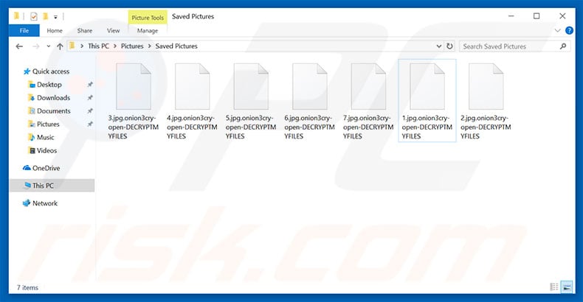Open the File ribbon tab
This screenshot has height=302, width=583.
click(24, 31)
